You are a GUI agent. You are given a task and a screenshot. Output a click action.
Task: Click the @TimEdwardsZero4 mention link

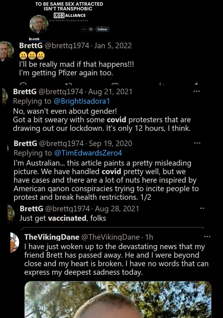pos(88,153)
